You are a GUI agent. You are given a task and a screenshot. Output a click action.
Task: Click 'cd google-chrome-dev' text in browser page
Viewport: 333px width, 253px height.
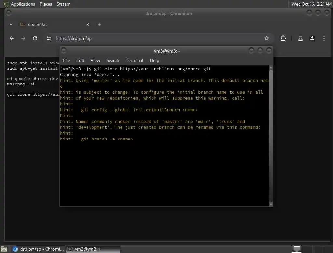[32, 79]
